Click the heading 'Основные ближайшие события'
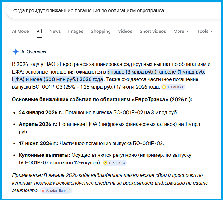Screen dimensions: 223x200 tap(102, 100)
